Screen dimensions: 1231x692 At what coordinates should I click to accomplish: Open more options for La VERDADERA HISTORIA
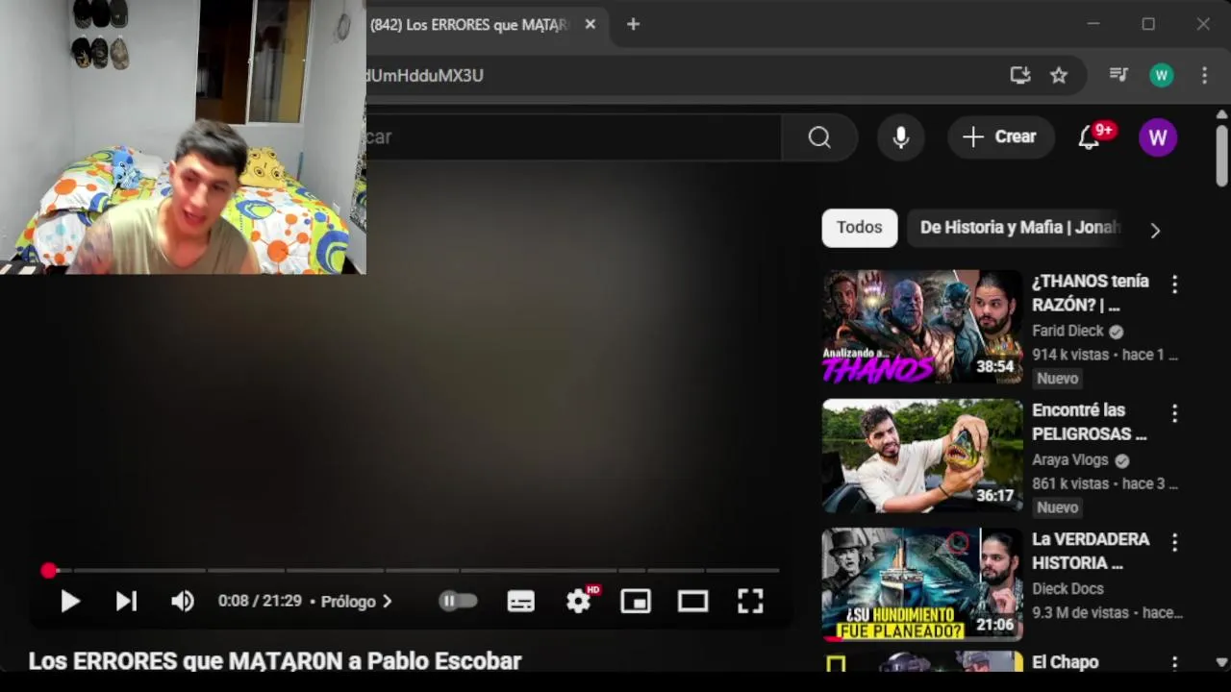click(x=1174, y=542)
